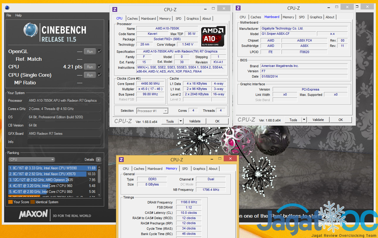This screenshot has width=378, height=238.
Task: Click the CPU-Z icon on the Mainboard tab window
Action: tap(238, 8)
